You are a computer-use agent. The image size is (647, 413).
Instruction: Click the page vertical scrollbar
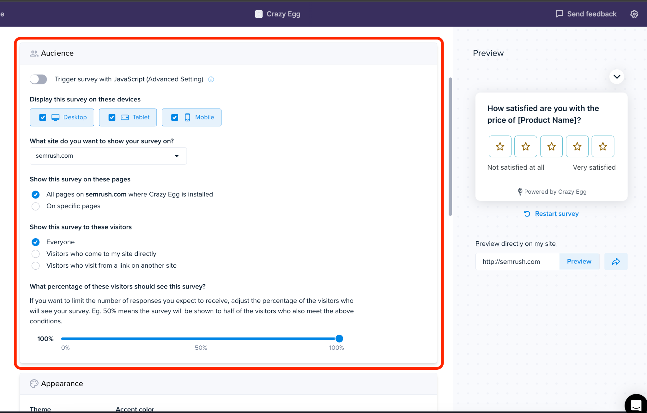[x=450, y=147]
